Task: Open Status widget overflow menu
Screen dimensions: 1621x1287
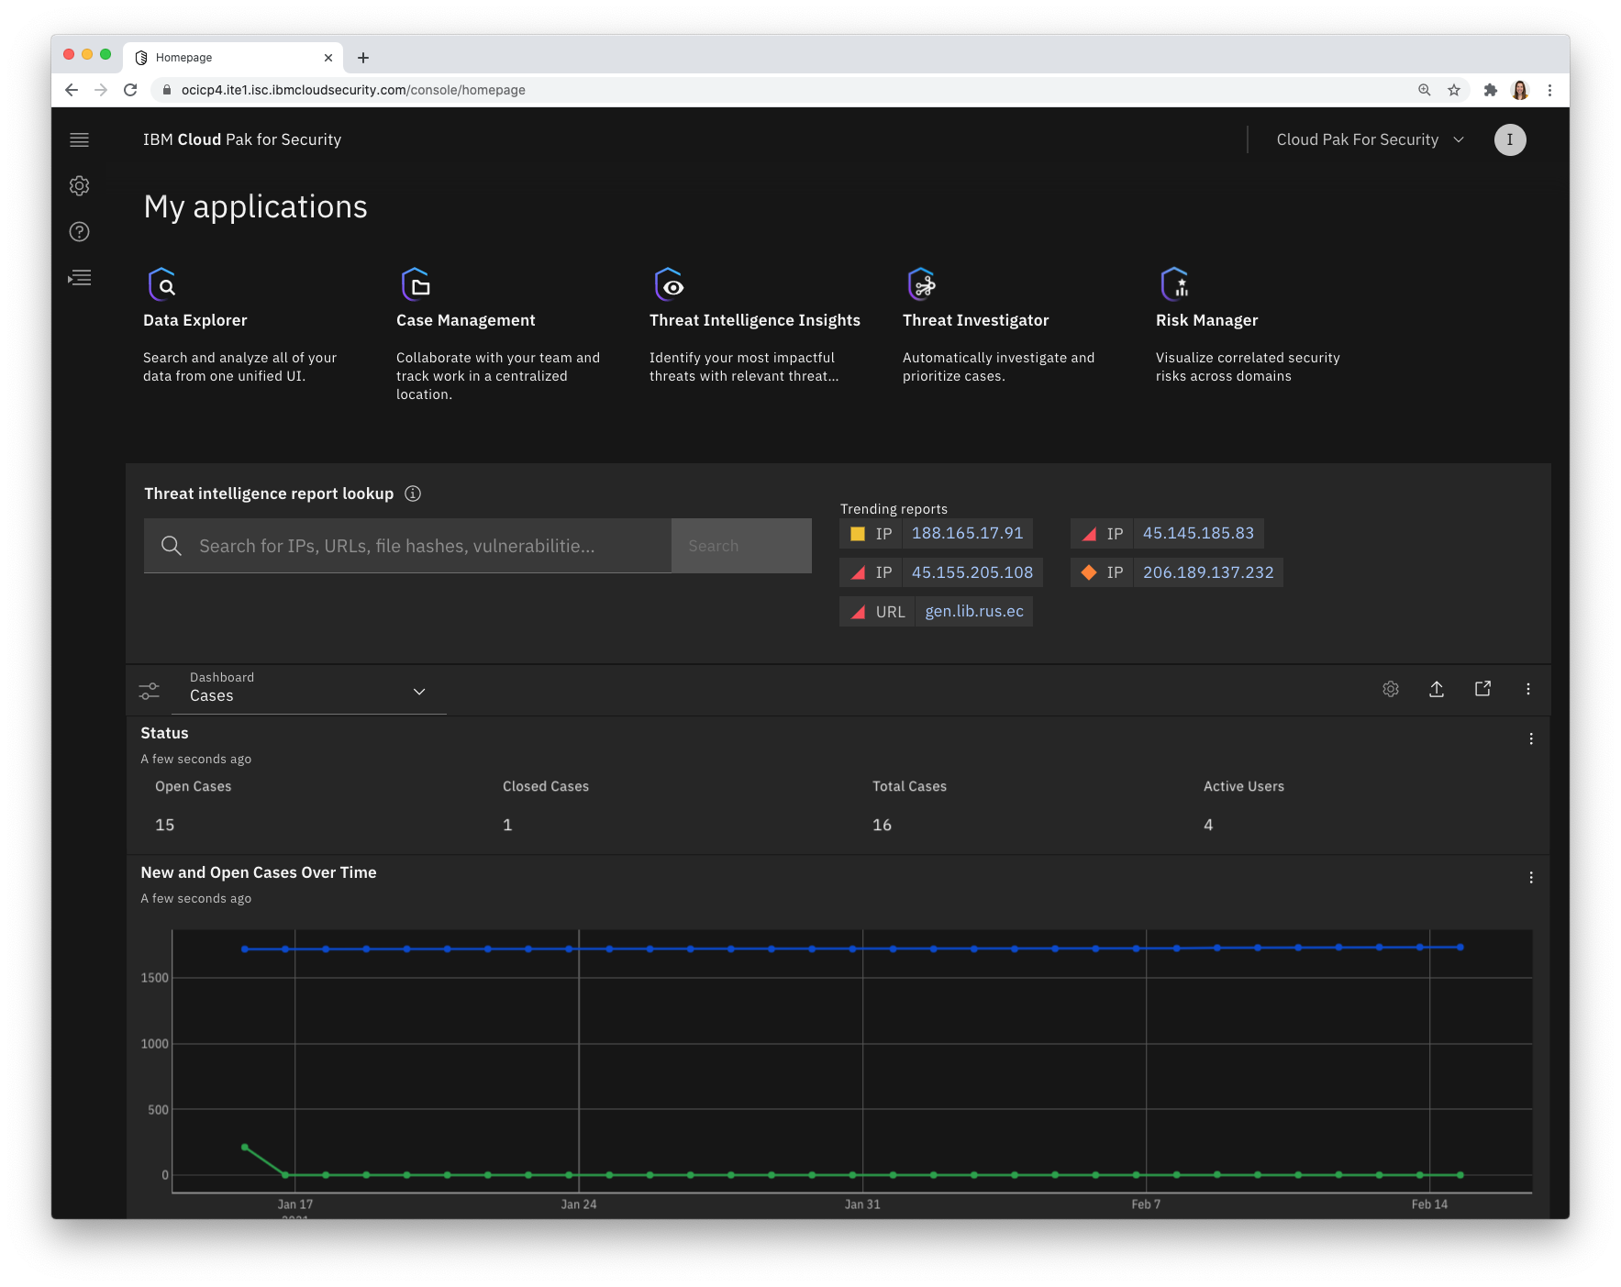Action: (1531, 738)
